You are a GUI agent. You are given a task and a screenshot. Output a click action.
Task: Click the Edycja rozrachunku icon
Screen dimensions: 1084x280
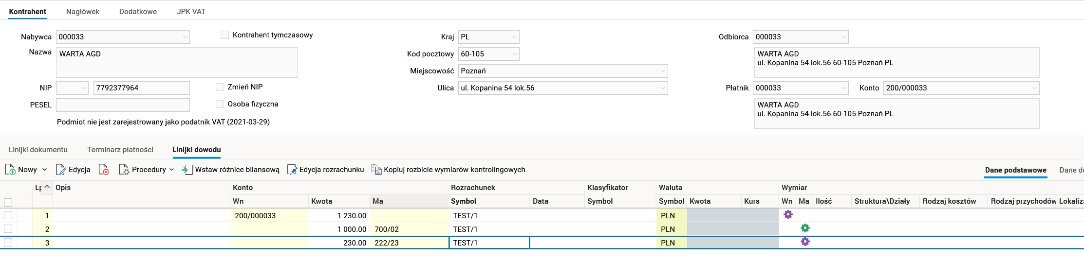pos(292,170)
